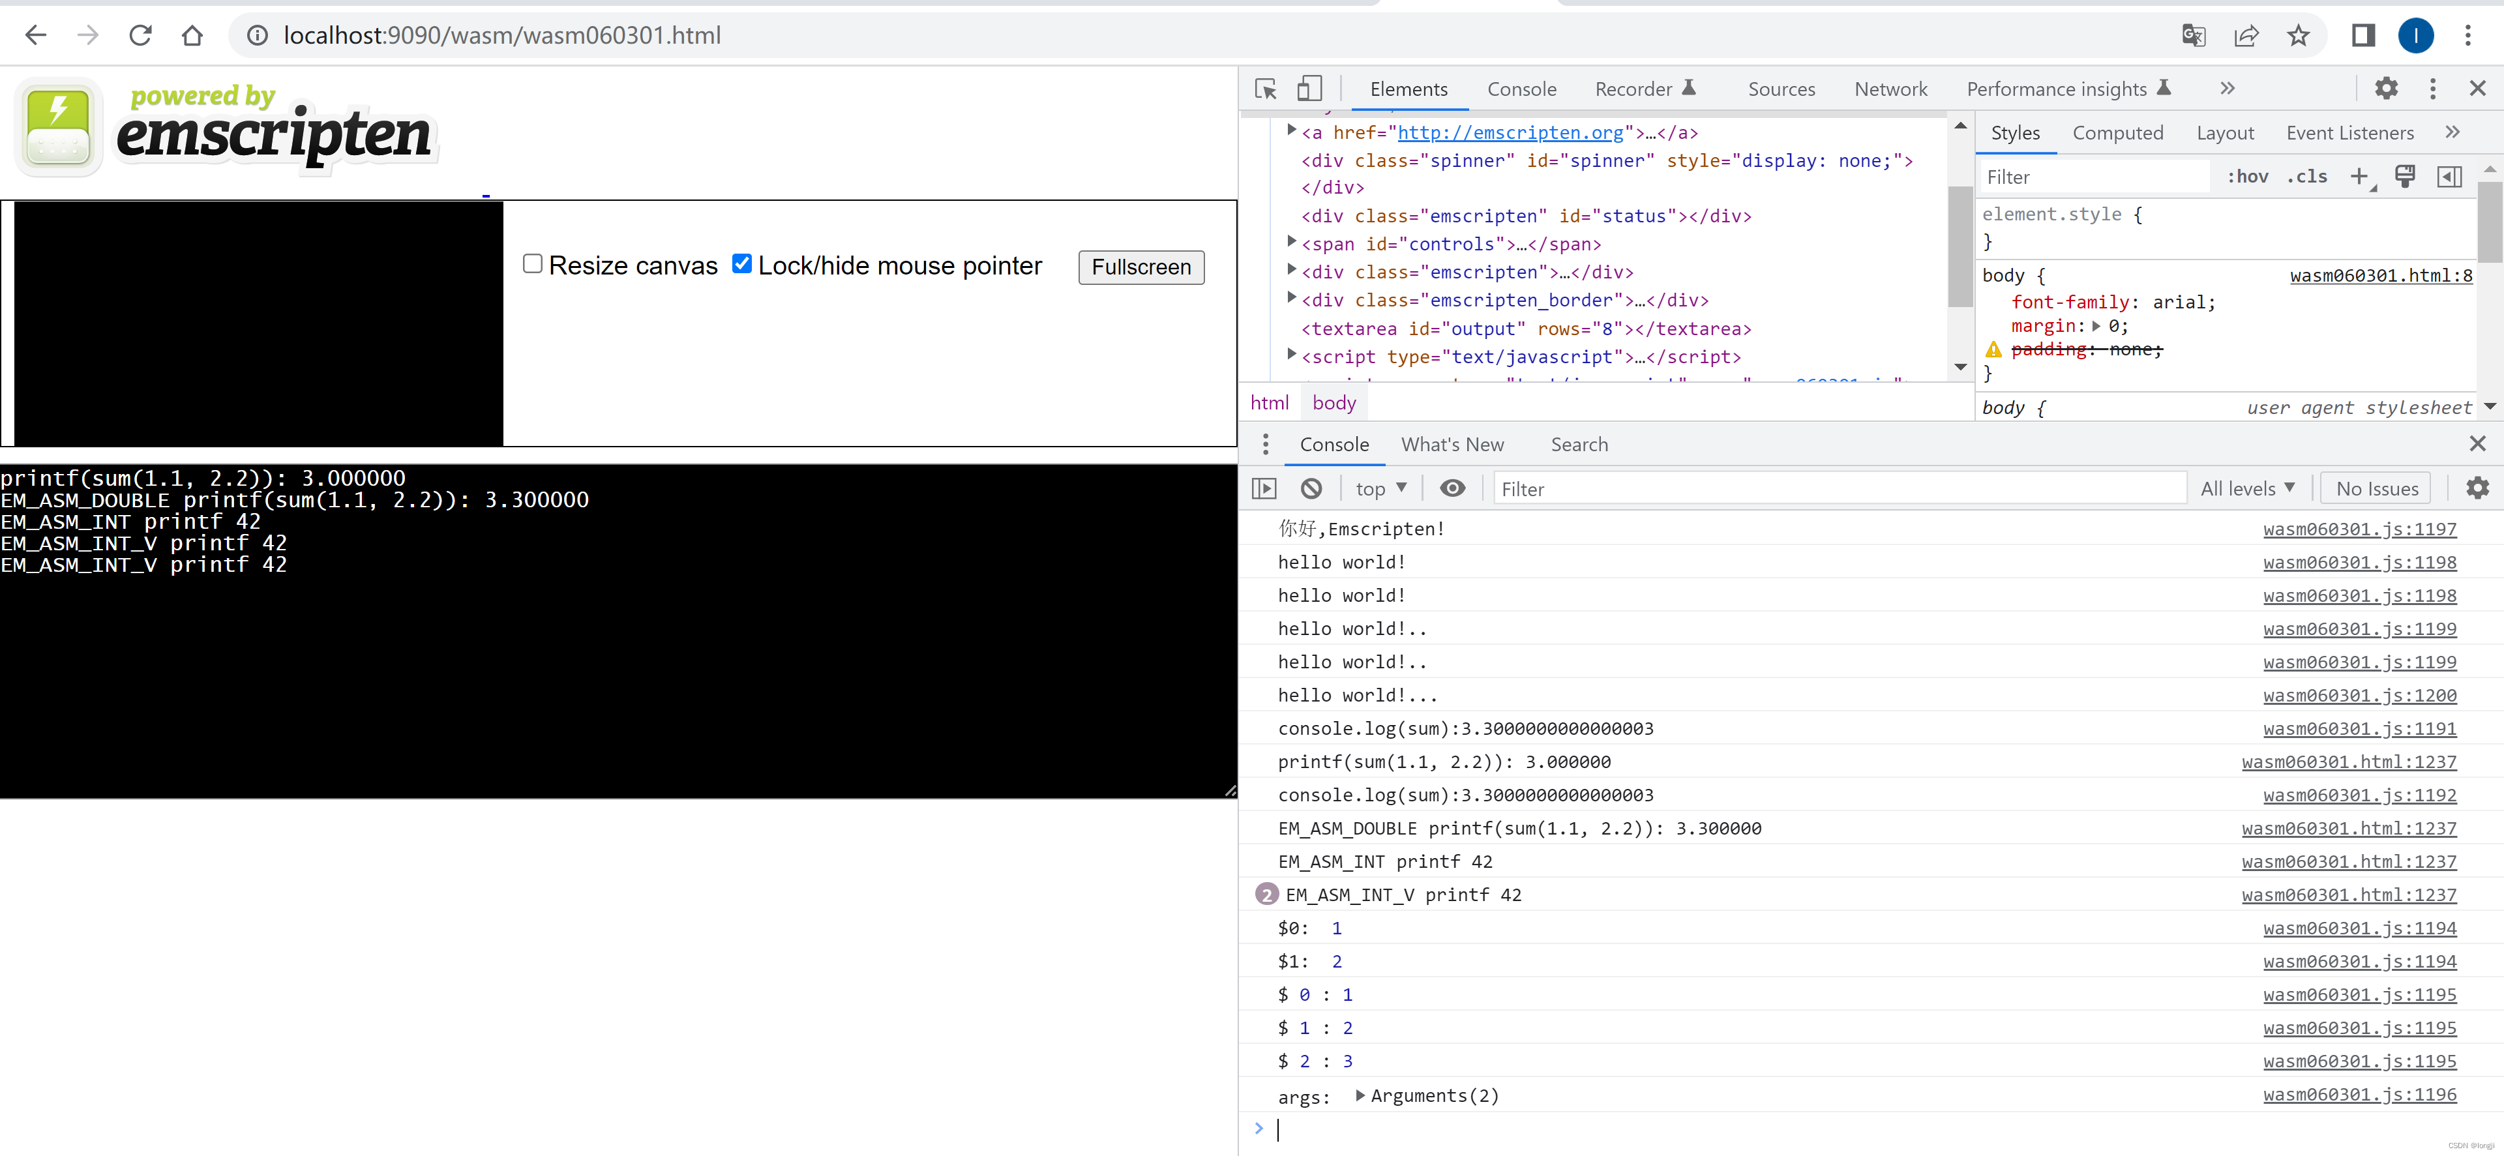Switch to Console main tab
Image resolution: width=2504 pixels, height=1156 pixels.
click(1521, 89)
